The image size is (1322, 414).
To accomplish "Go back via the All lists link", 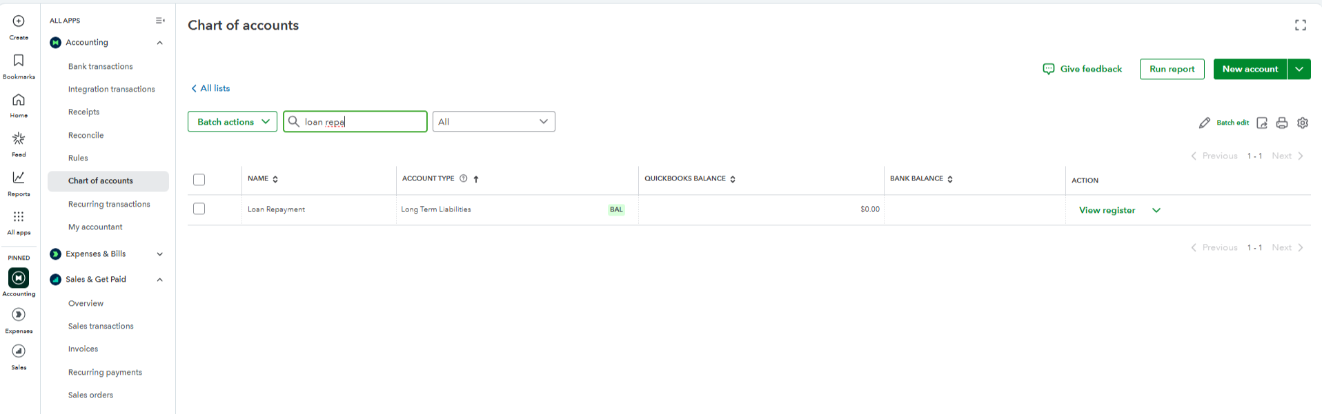I will pyautogui.click(x=210, y=88).
